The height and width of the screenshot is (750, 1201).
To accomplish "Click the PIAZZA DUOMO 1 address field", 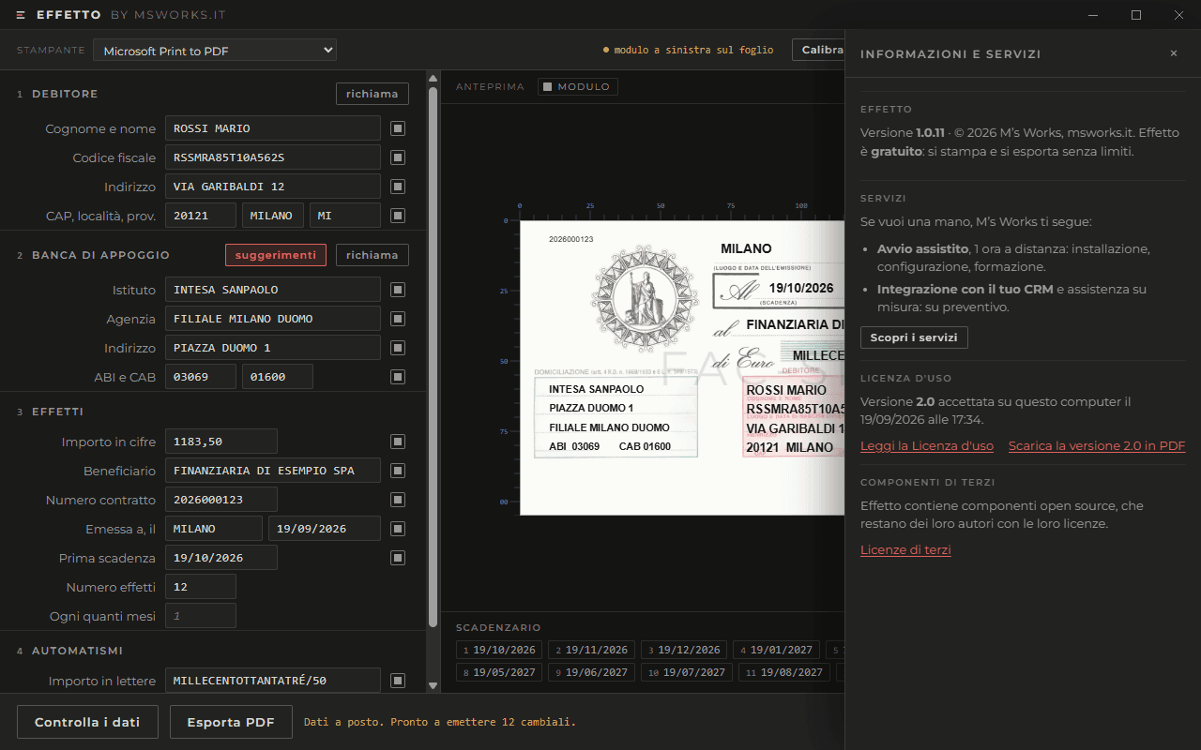I will [273, 348].
